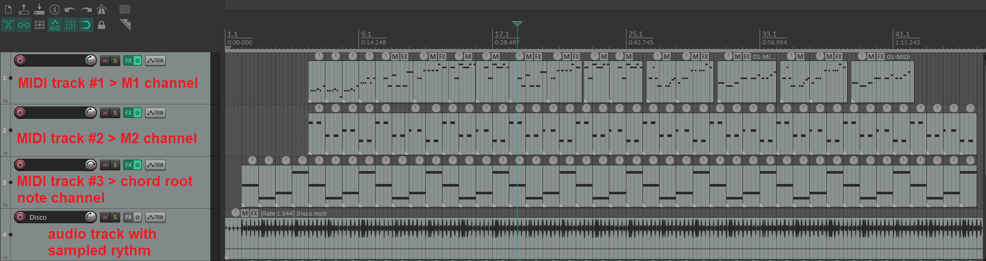
Task: Click the Undo arrow icon
Action: tap(70, 9)
